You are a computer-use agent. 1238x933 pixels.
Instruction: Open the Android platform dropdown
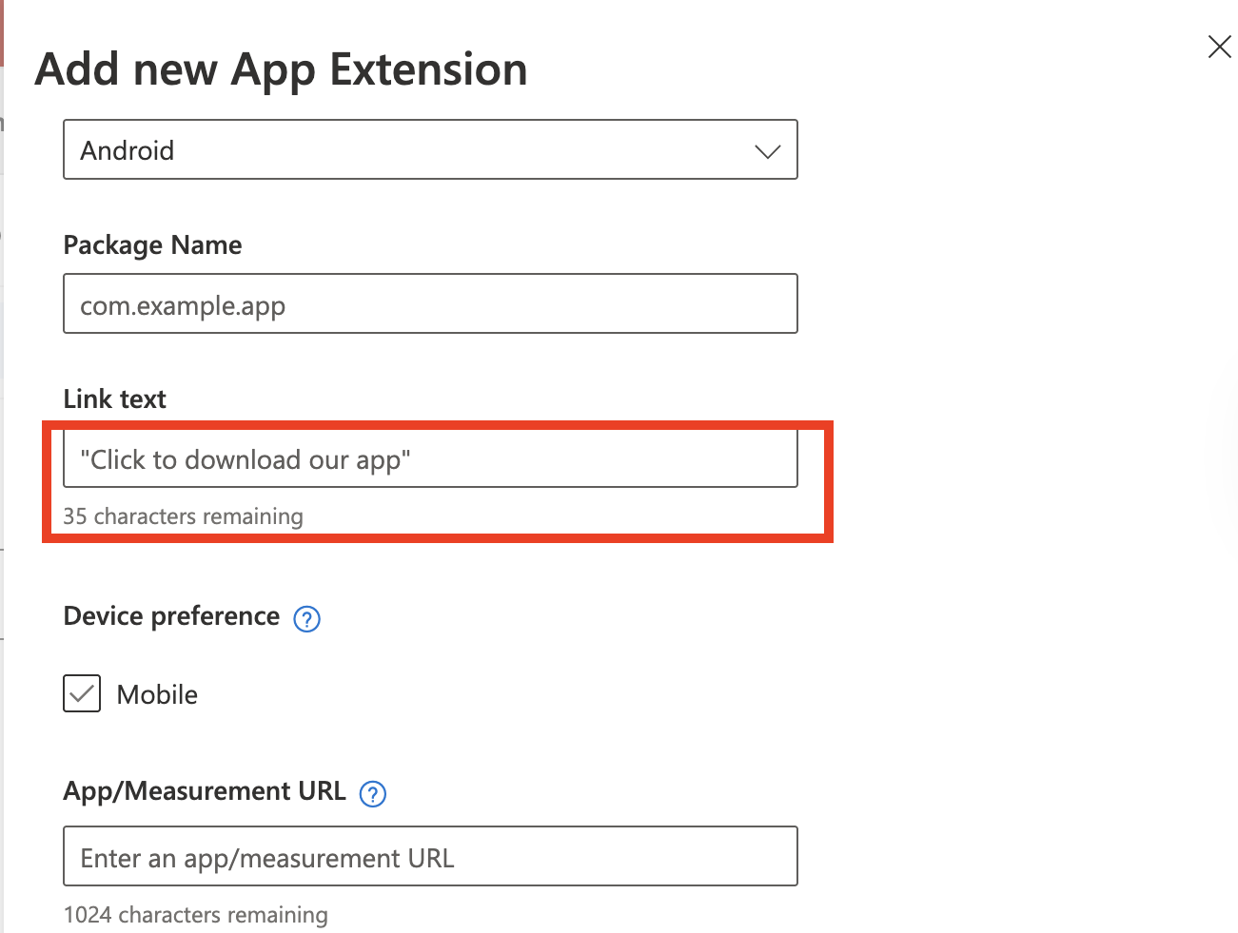point(430,149)
